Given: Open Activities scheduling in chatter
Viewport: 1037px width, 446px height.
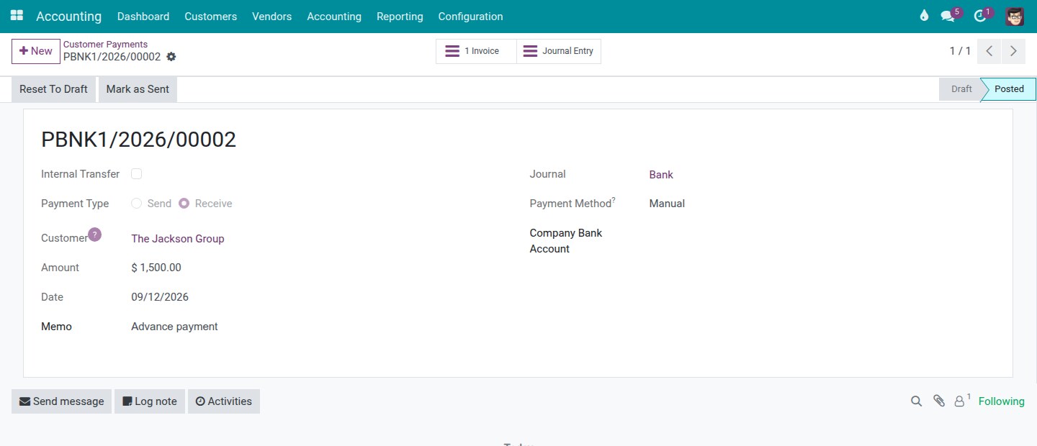Looking at the screenshot, I should tap(224, 401).
